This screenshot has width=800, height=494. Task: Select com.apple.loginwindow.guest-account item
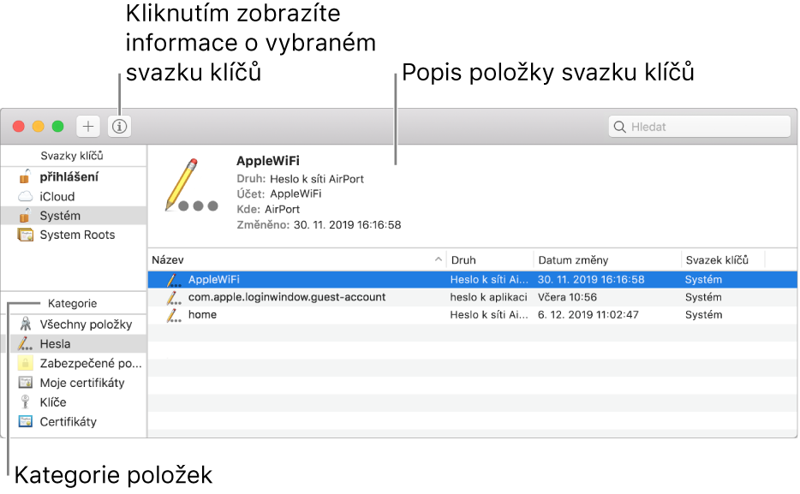[x=473, y=297]
